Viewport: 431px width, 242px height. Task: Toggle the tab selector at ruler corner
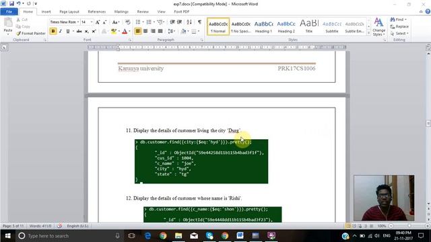click(x=4, y=48)
